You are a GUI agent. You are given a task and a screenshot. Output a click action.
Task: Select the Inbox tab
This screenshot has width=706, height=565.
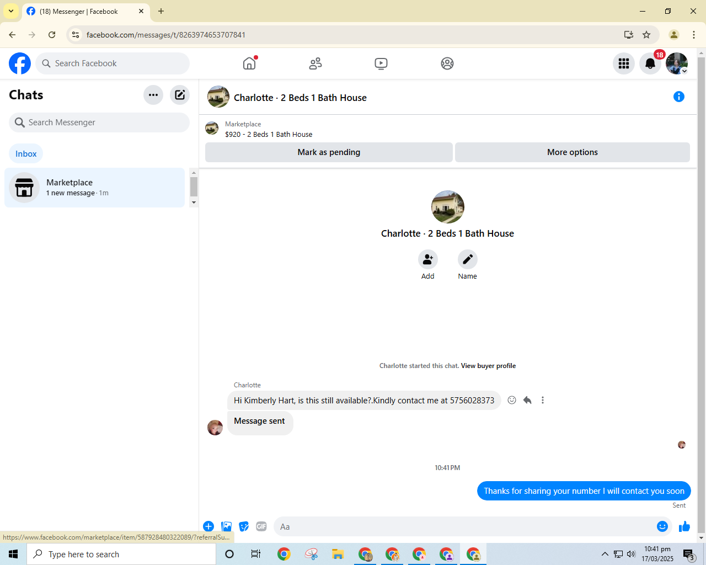pos(26,154)
